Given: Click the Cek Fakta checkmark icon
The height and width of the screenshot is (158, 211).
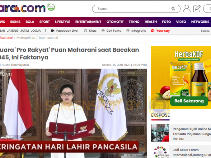Looking at the screenshot, I should pyautogui.click(x=103, y=31).
